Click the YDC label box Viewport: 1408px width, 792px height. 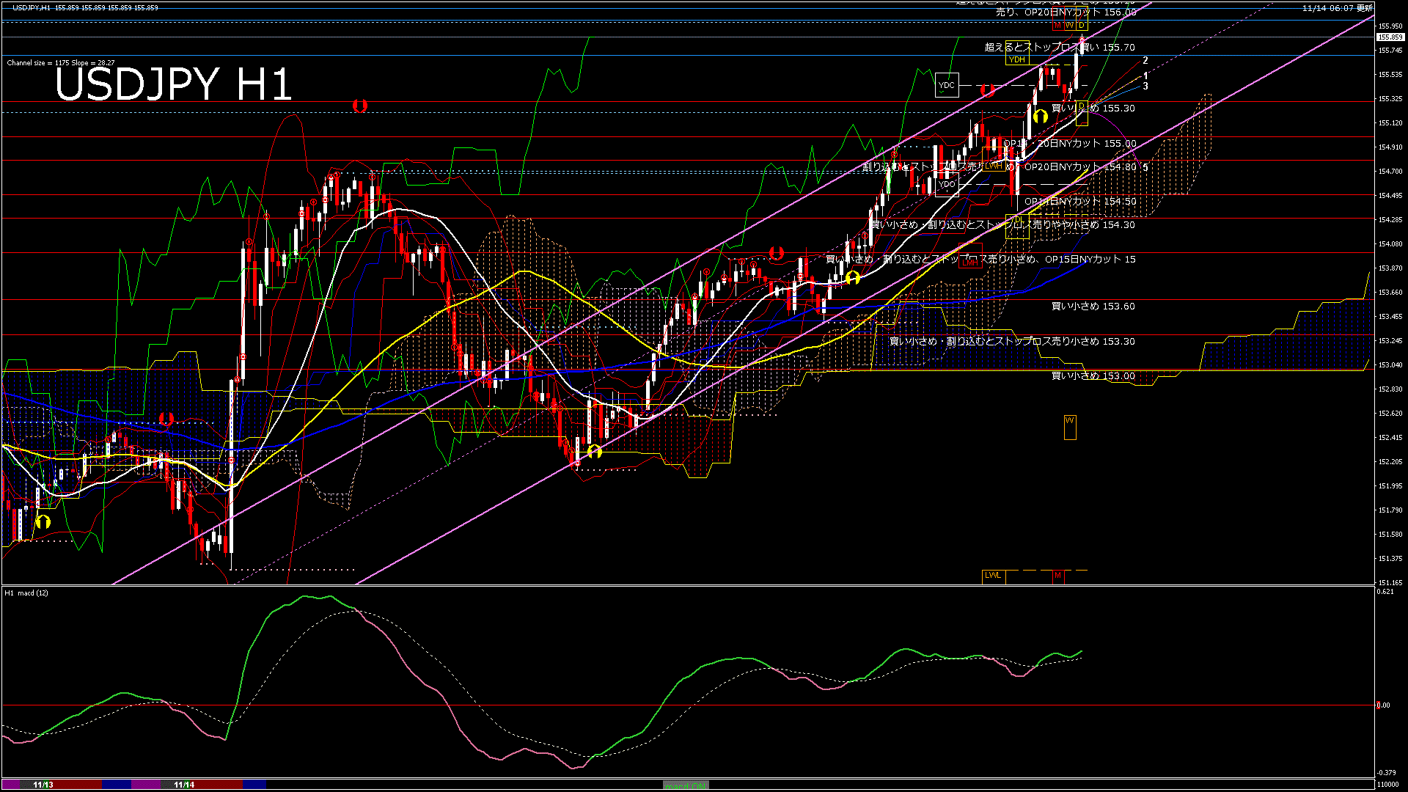(x=947, y=85)
